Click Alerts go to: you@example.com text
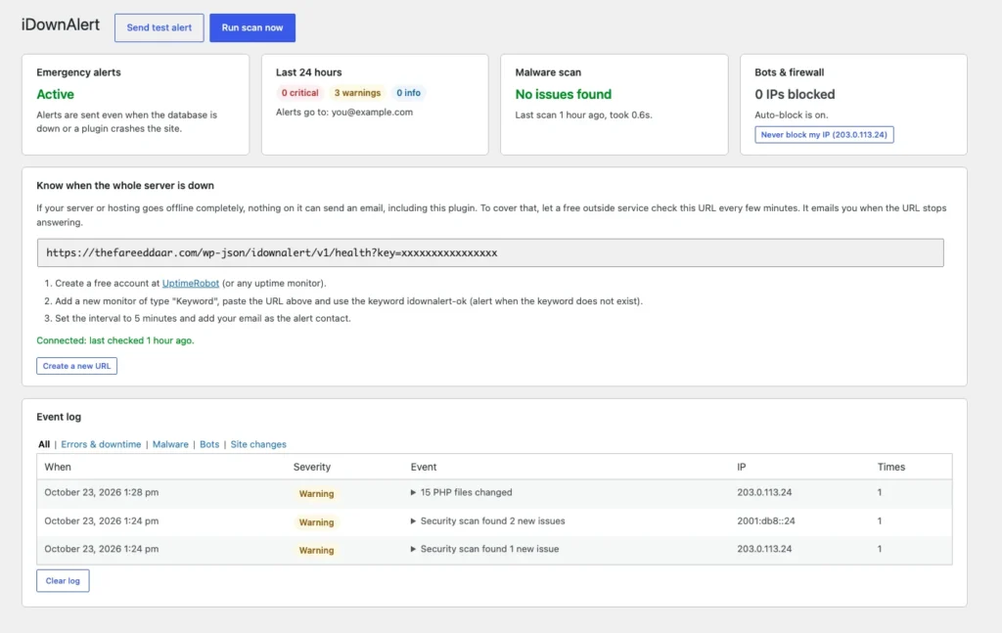 343,113
